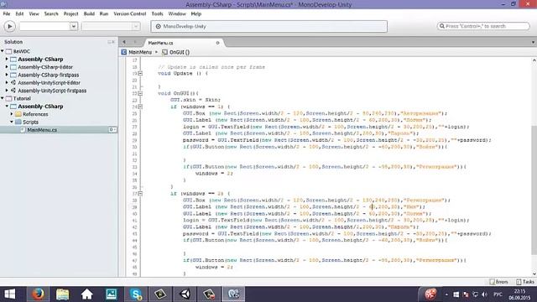Run the project with the Play button
The image size is (537, 302).
click(x=9, y=26)
